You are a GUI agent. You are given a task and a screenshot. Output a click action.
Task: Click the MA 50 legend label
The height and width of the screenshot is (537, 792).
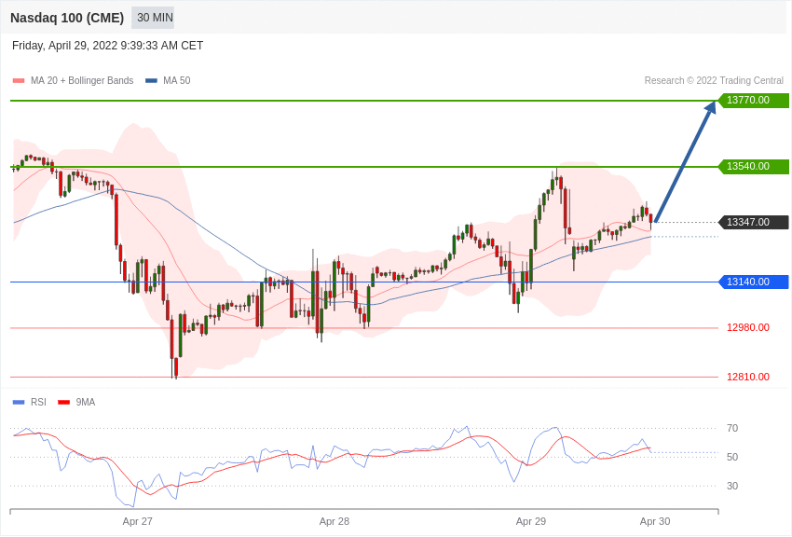click(177, 81)
